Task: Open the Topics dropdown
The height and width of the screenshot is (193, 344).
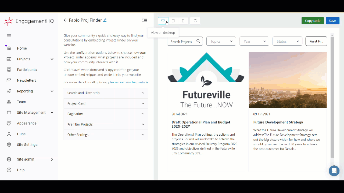Action: pos(221,41)
